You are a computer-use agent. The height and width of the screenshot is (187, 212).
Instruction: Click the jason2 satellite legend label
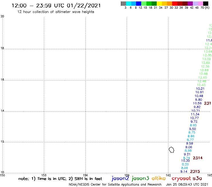click(120, 178)
